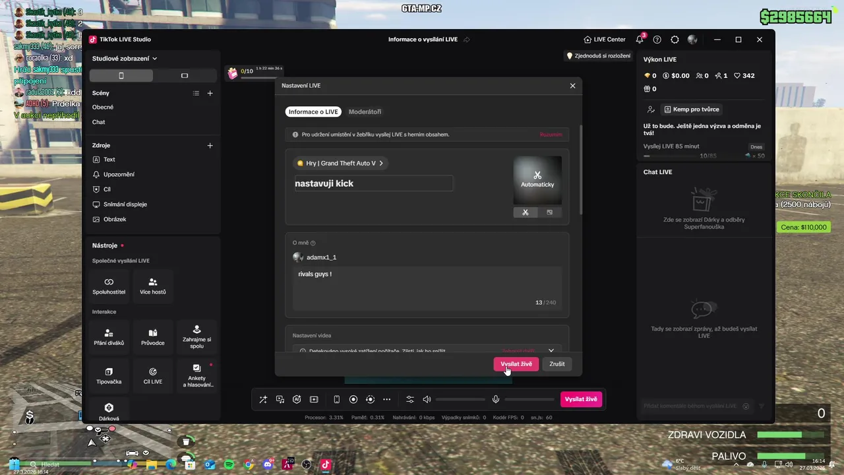Open the scenes list icon
844x475 pixels.
pos(196,93)
